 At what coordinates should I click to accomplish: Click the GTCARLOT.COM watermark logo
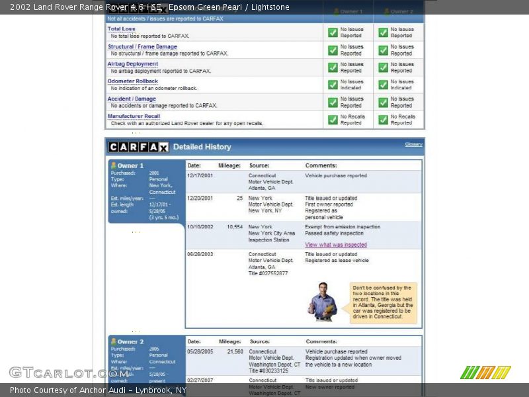pyautogui.click(x=60, y=373)
